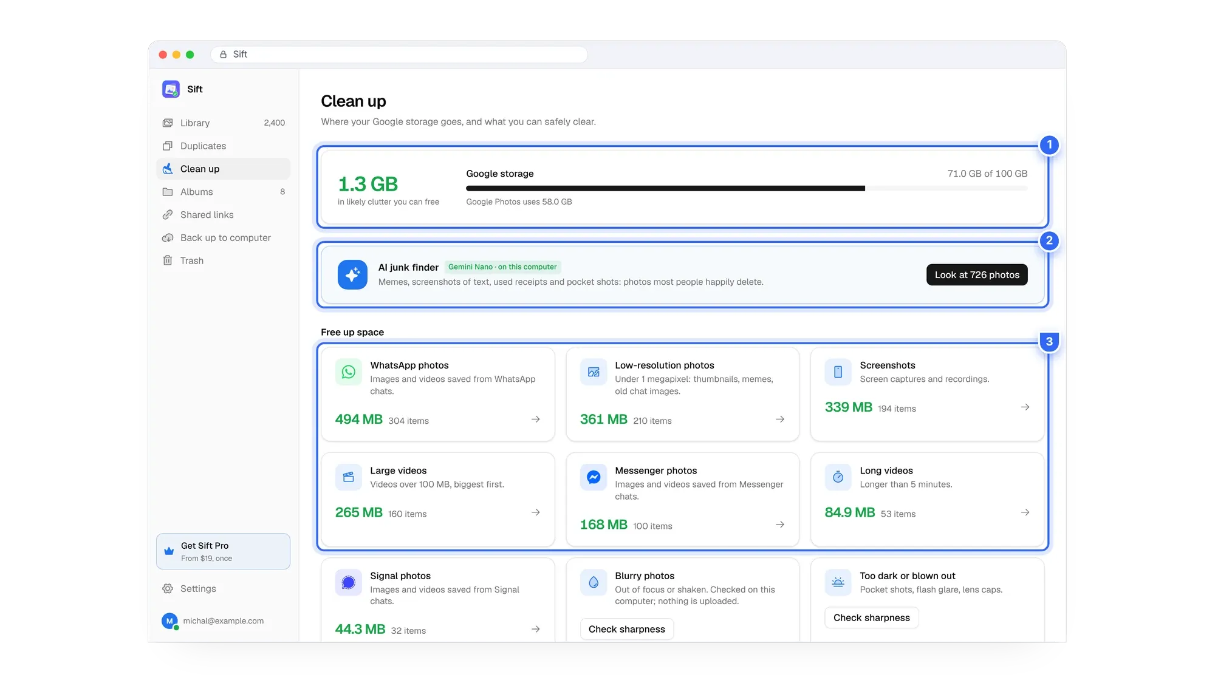
Task: Click the Screenshots phone icon
Action: (x=838, y=372)
